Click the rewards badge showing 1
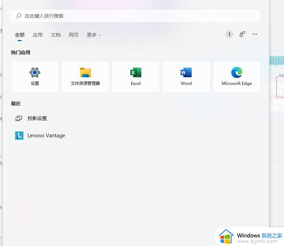The image size is (284, 246). click(229, 34)
